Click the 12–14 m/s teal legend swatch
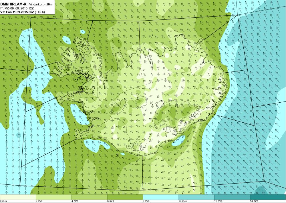This screenshot has height=203, width=286. tap(232, 197)
